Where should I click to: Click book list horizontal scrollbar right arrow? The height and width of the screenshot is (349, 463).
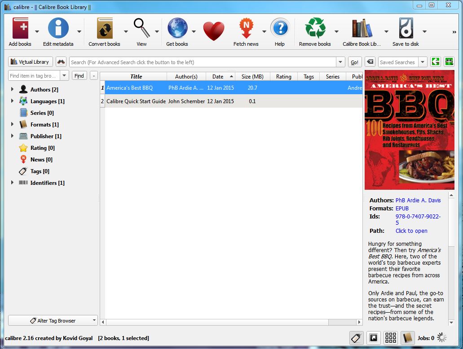tap(359, 322)
